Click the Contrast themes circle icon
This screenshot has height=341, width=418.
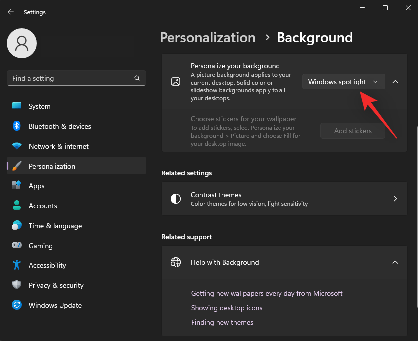[x=175, y=199]
